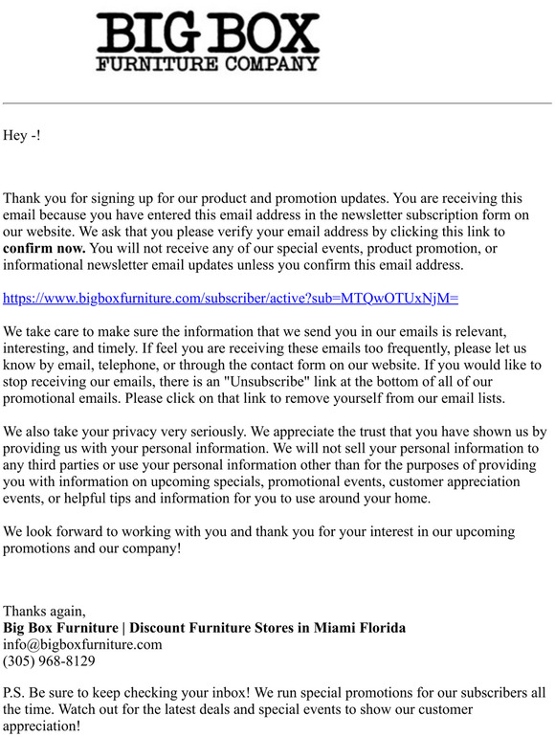Click the (305) 968-8129 phone number
555x737 pixels.
49,660
